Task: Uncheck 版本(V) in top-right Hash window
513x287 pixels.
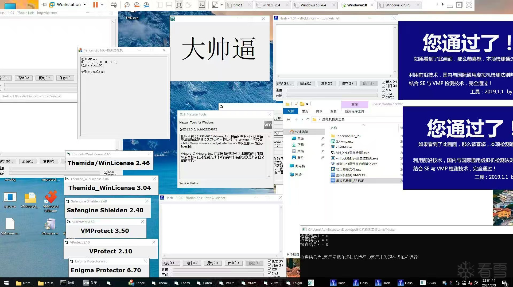Action: [x=384, y=82]
